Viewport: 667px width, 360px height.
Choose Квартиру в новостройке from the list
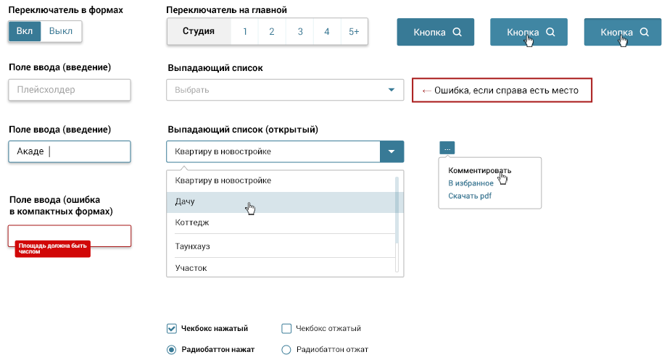tap(281, 180)
